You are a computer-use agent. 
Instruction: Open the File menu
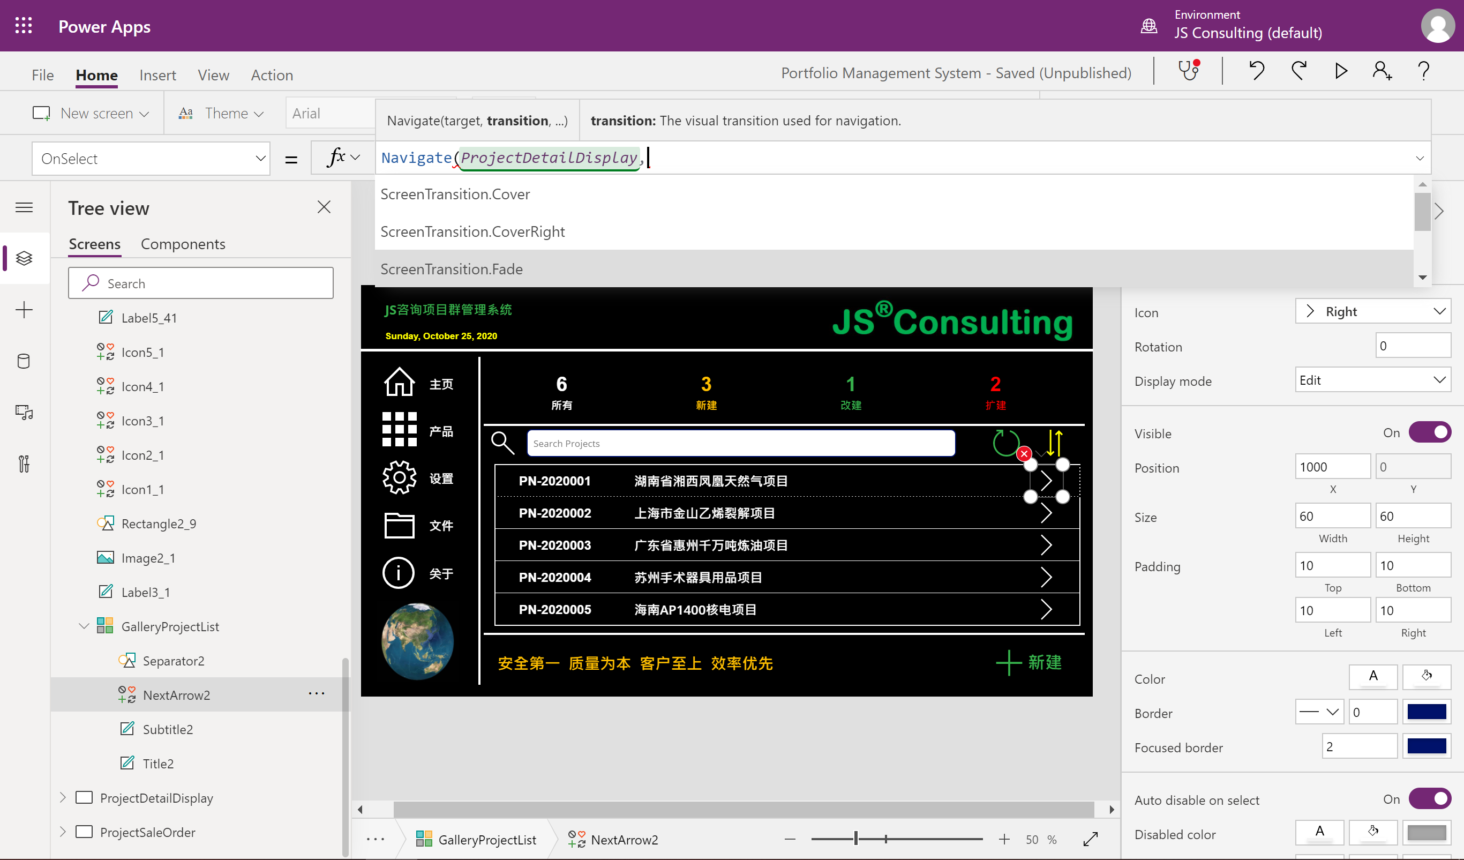click(x=42, y=75)
